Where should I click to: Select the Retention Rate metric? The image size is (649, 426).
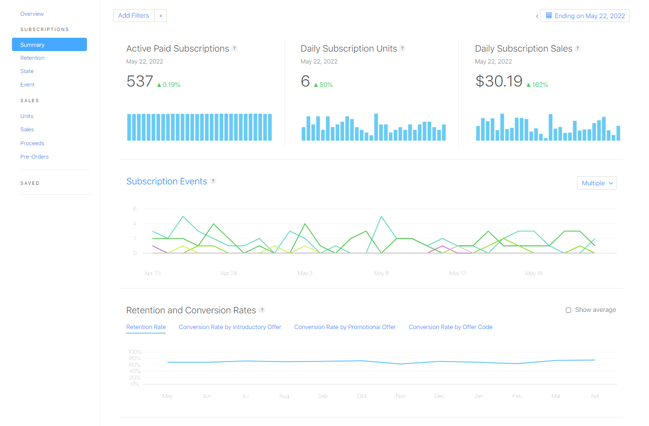[146, 327]
